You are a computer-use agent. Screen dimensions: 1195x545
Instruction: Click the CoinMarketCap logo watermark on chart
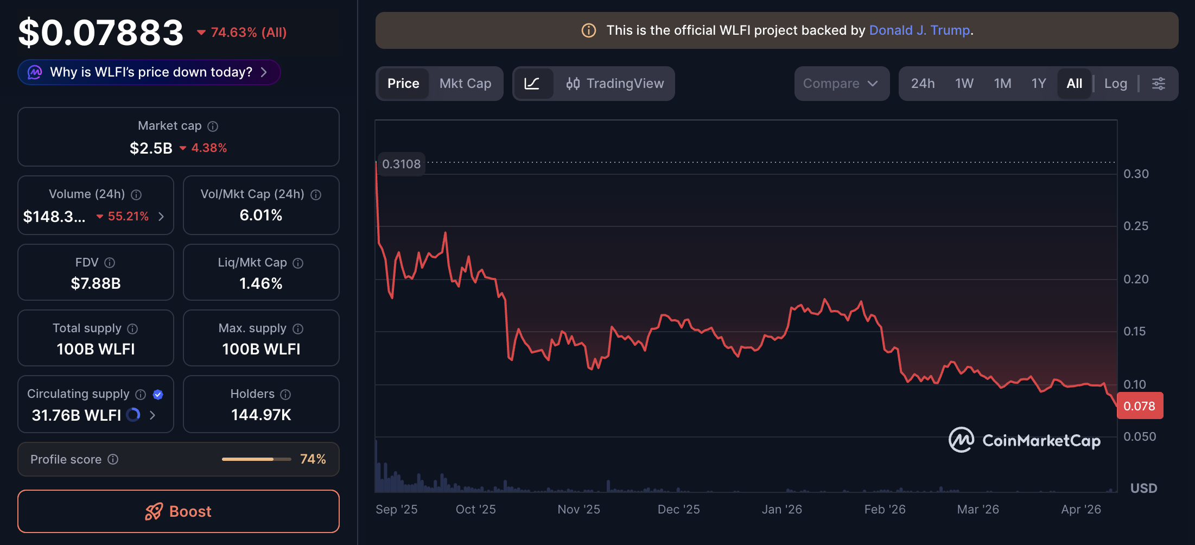tap(1025, 440)
